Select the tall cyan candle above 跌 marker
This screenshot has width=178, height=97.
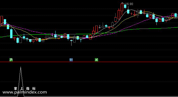point(11,34)
